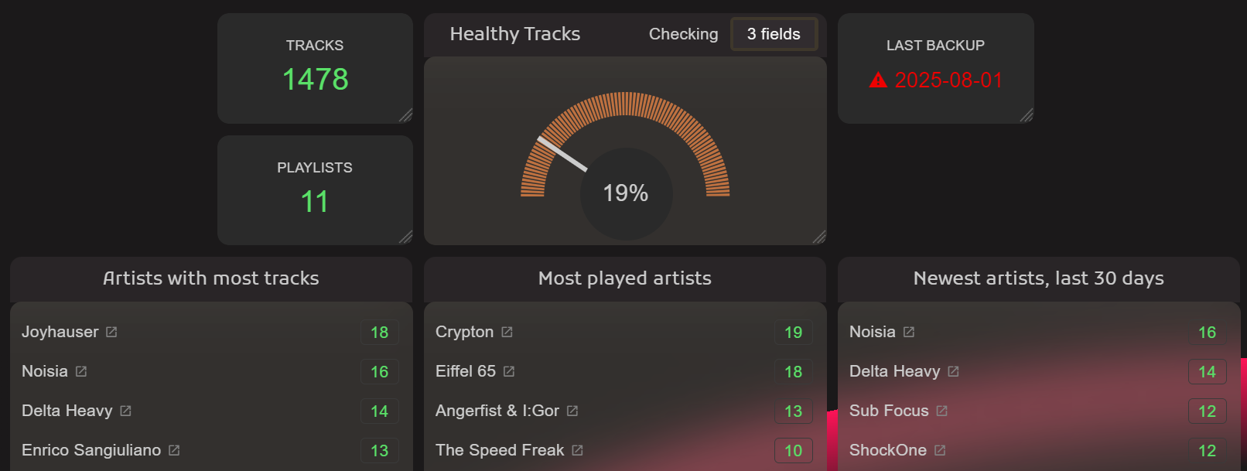Screen dimensions: 1247x471
Task: Open Noisia's link in Newest artists panel
Action: pyautogui.click(x=907, y=331)
